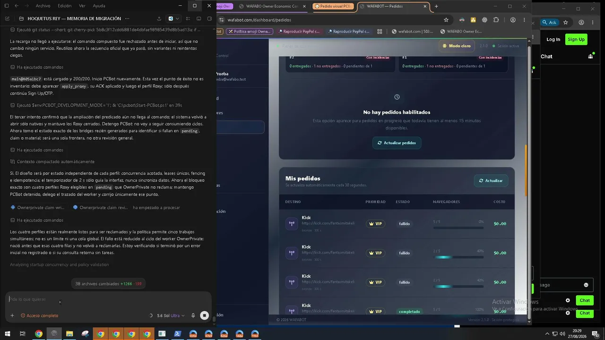The width and height of the screenshot is (605, 340).
Task: Open the emoji picker in Kick chat input
Action: click(586, 285)
